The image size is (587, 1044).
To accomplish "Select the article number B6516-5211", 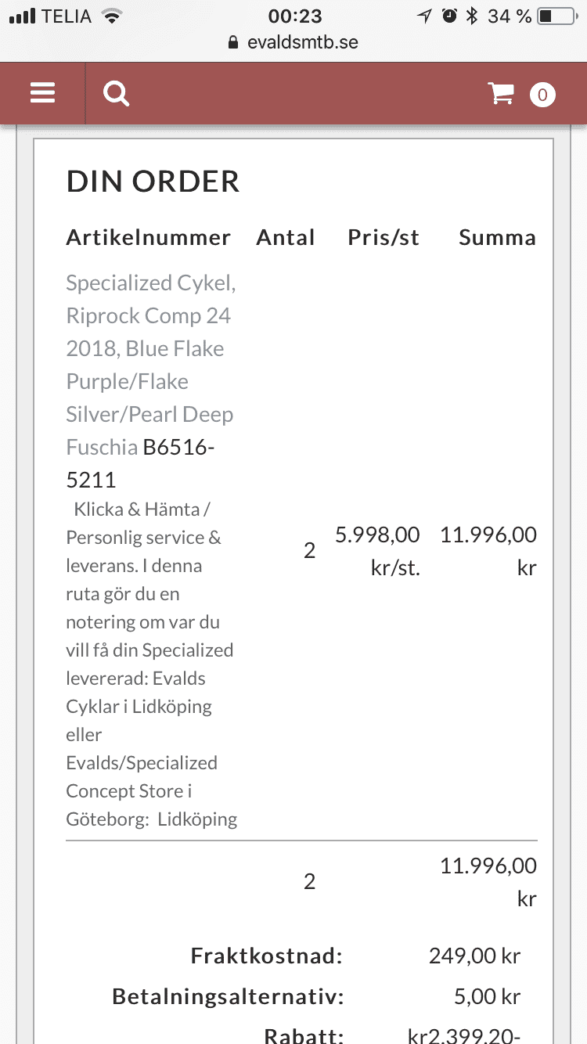I will click(x=139, y=463).
